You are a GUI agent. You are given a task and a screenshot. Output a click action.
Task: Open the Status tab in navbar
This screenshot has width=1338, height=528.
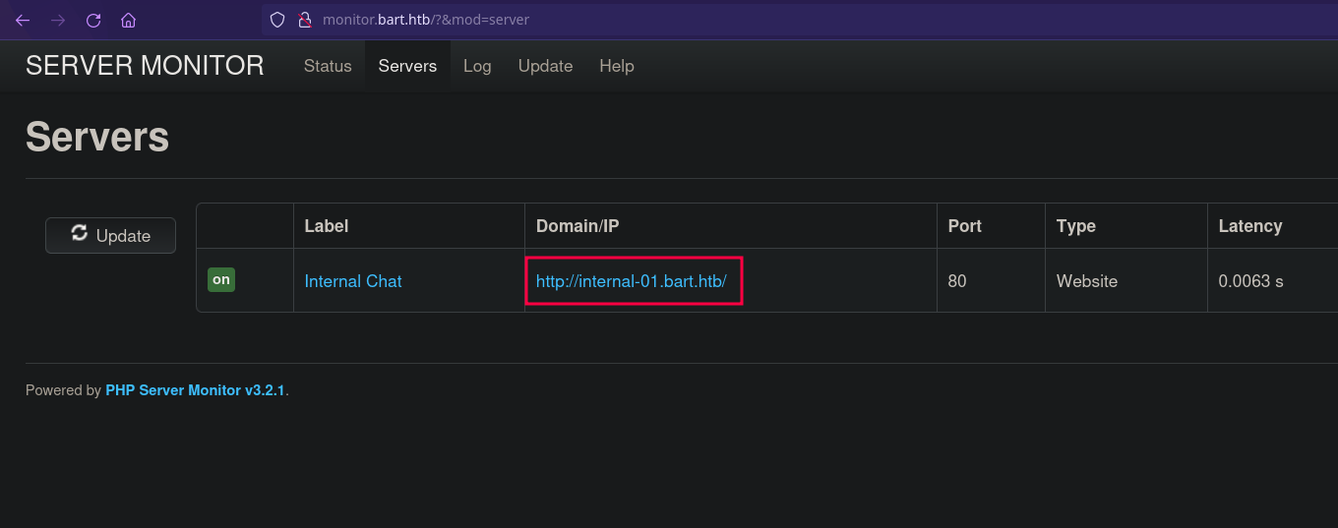[x=328, y=66]
